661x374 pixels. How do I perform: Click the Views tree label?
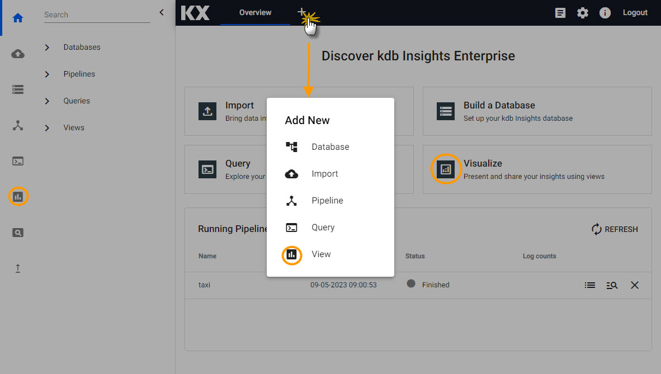74,128
